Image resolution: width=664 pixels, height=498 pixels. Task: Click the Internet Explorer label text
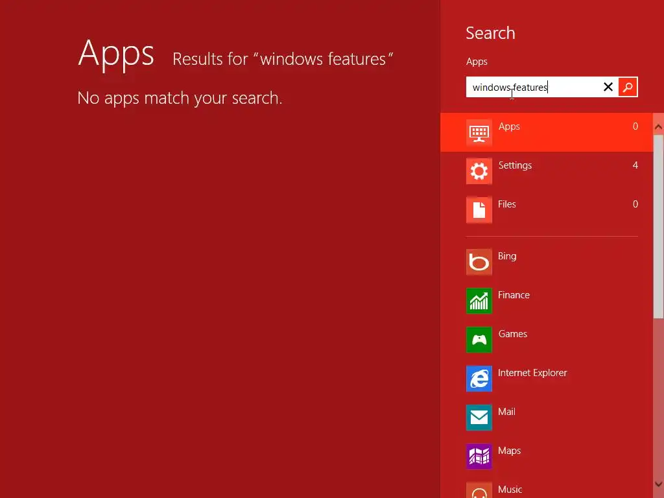tap(532, 373)
